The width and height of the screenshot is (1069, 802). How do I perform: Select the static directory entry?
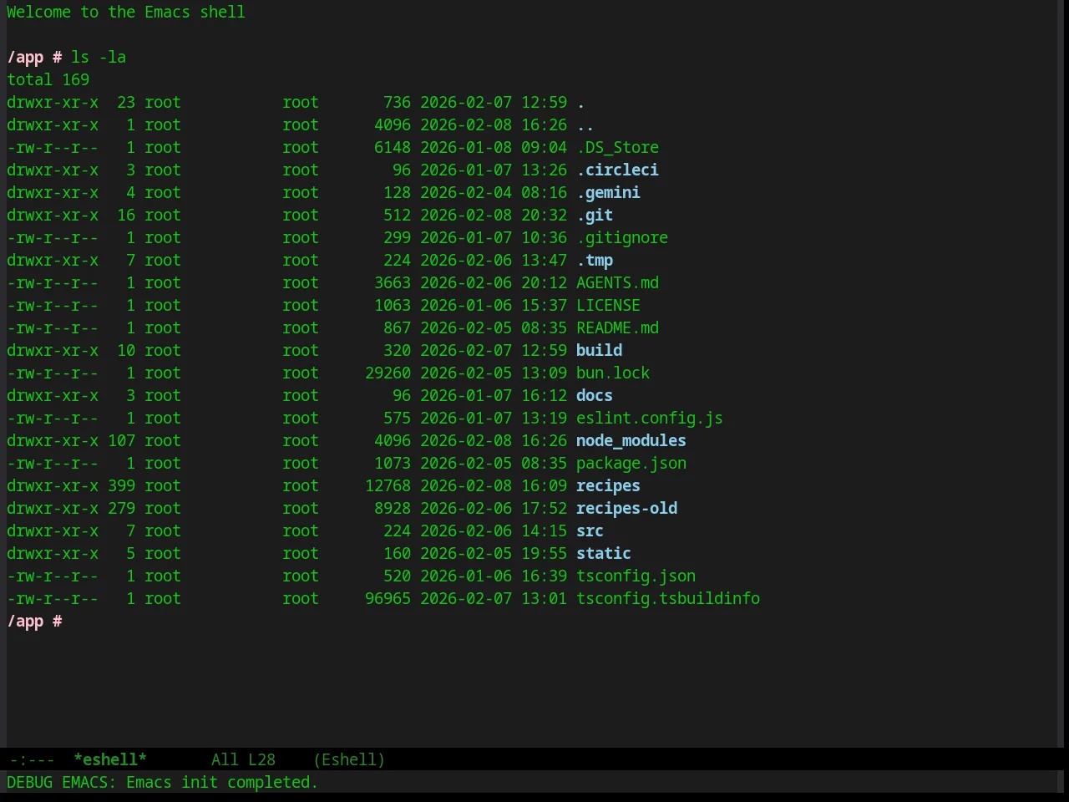[x=604, y=554]
